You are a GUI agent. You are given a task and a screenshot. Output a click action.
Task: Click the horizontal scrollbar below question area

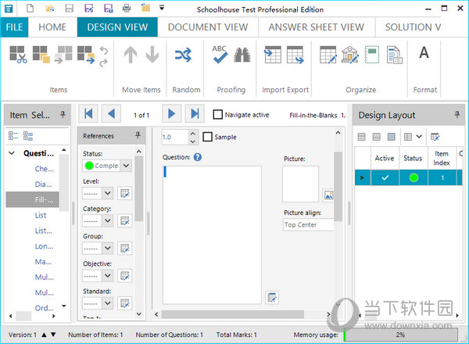(233, 314)
